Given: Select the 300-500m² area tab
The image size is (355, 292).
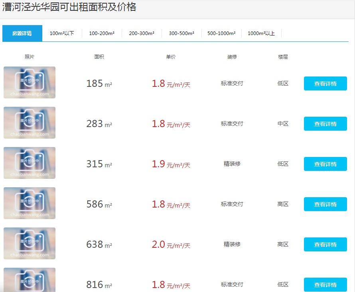Looking at the screenshot, I should click(181, 33).
